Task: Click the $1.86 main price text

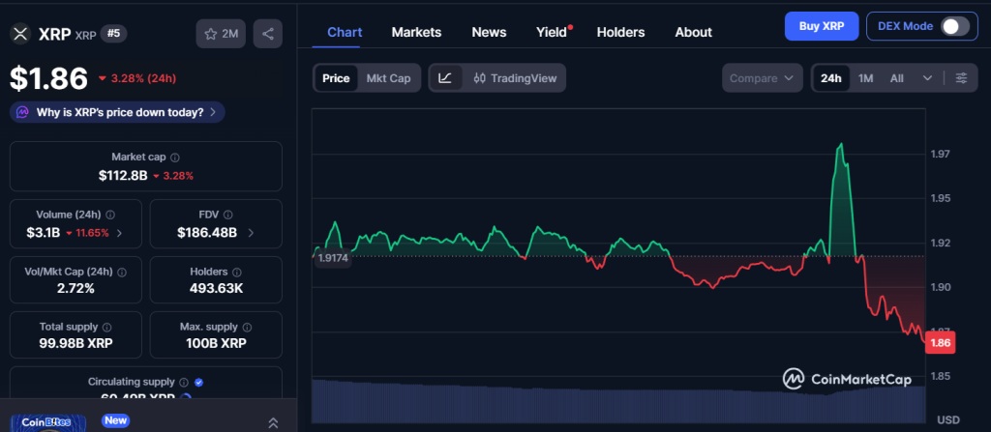Action: [48, 79]
